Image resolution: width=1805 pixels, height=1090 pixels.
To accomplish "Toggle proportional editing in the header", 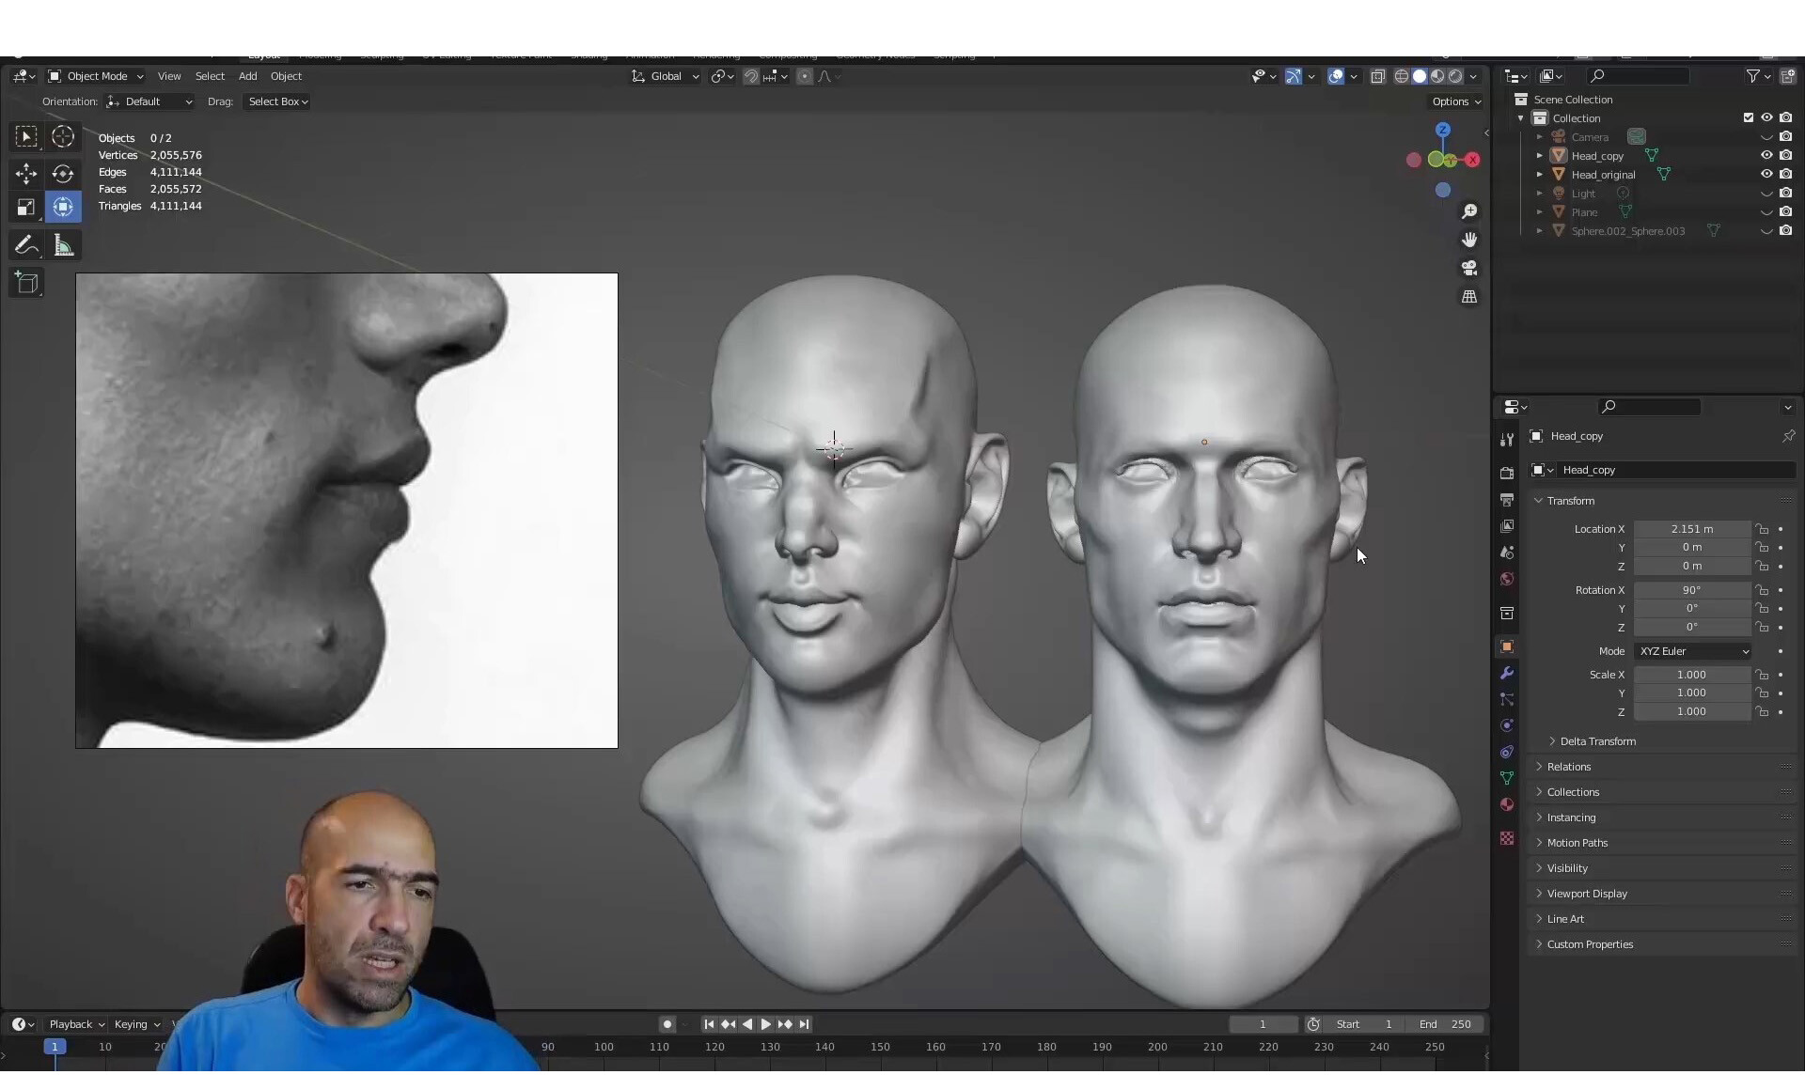I will (x=804, y=76).
